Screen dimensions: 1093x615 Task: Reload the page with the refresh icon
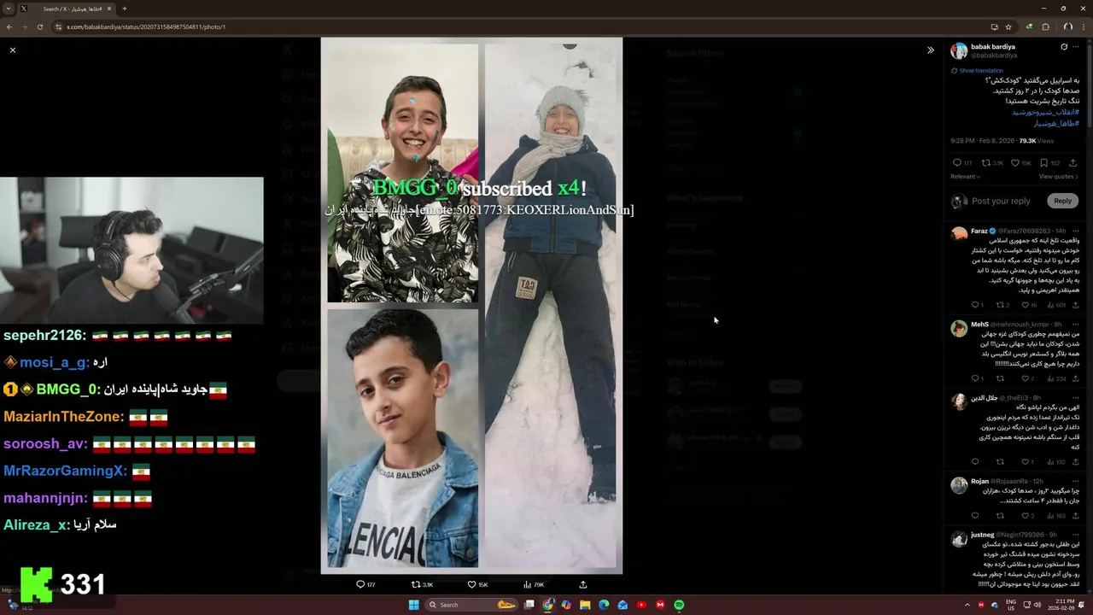pyautogui.click(x=39, y=26)
